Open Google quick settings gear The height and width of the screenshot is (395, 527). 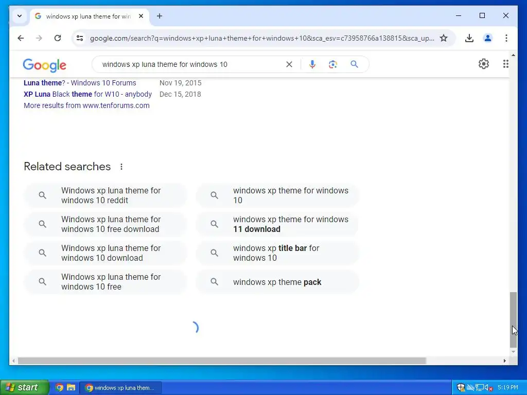483,63
